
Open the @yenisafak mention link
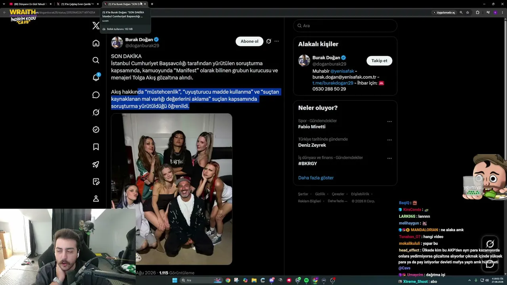(x=342, y=71)
